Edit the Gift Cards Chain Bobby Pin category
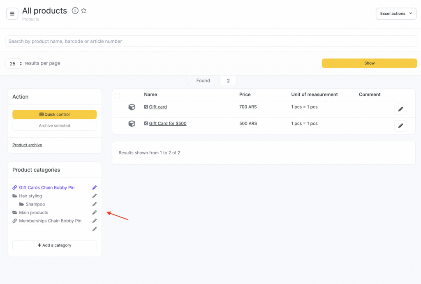Screen dimensions: 421x284 coord(95,188)
